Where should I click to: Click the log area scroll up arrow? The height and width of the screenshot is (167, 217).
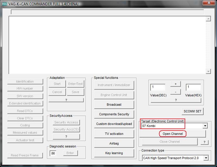[208, 19]
